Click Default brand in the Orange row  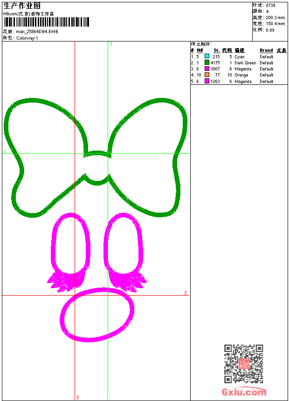pyautogui.click(x=266, y=75)
